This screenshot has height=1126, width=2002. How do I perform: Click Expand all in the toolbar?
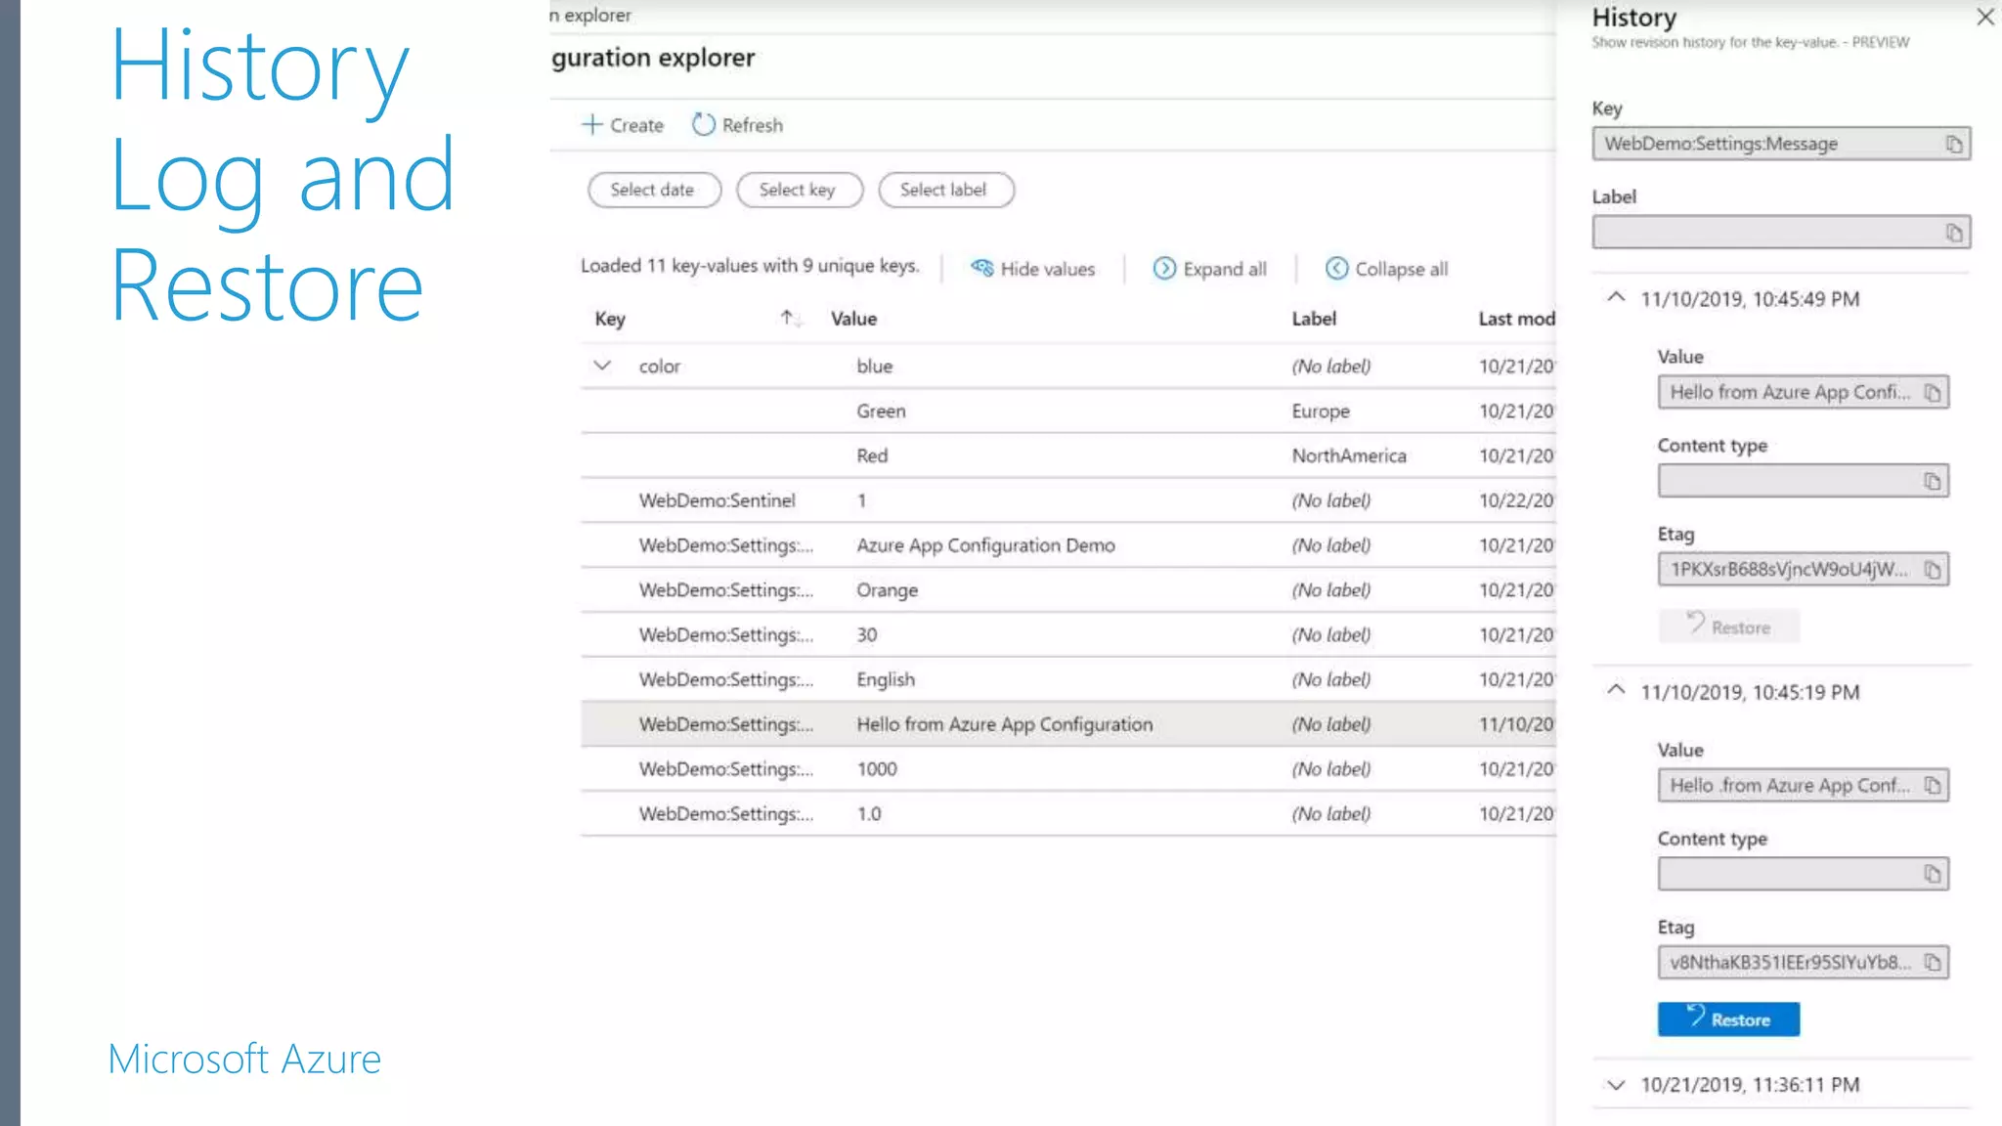(1210, 269)
